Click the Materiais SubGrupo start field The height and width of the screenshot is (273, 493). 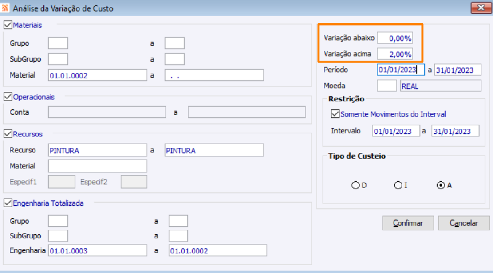click(x=58, y=59)
